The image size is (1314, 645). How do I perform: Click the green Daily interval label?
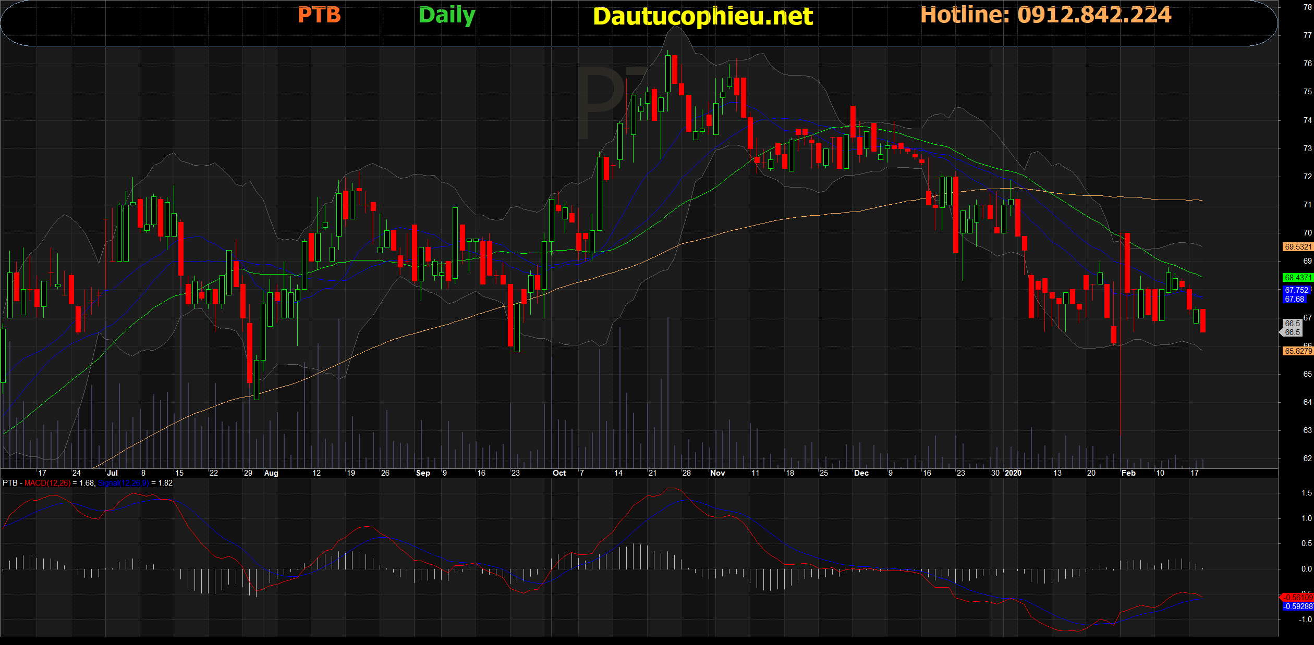pyautogui.click(x=447, y=15)
